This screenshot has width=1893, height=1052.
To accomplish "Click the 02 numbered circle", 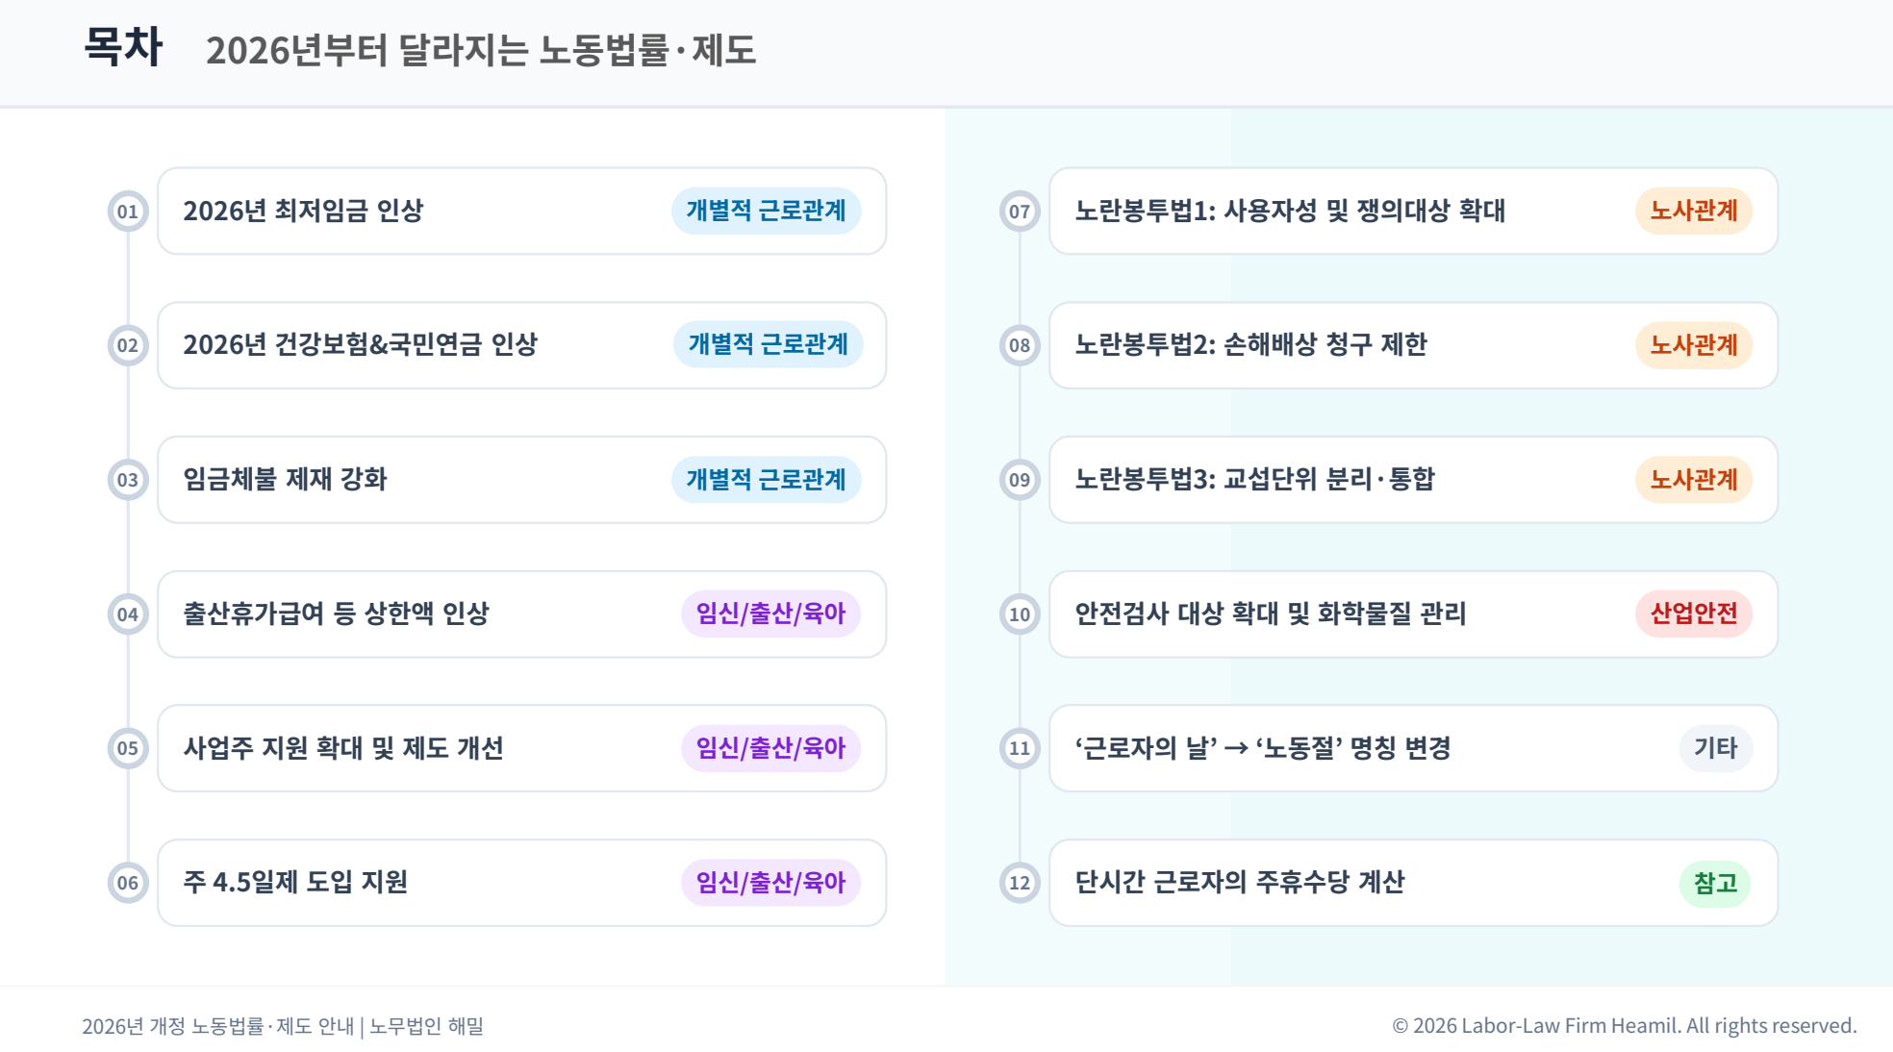I will tap(128, 345).
